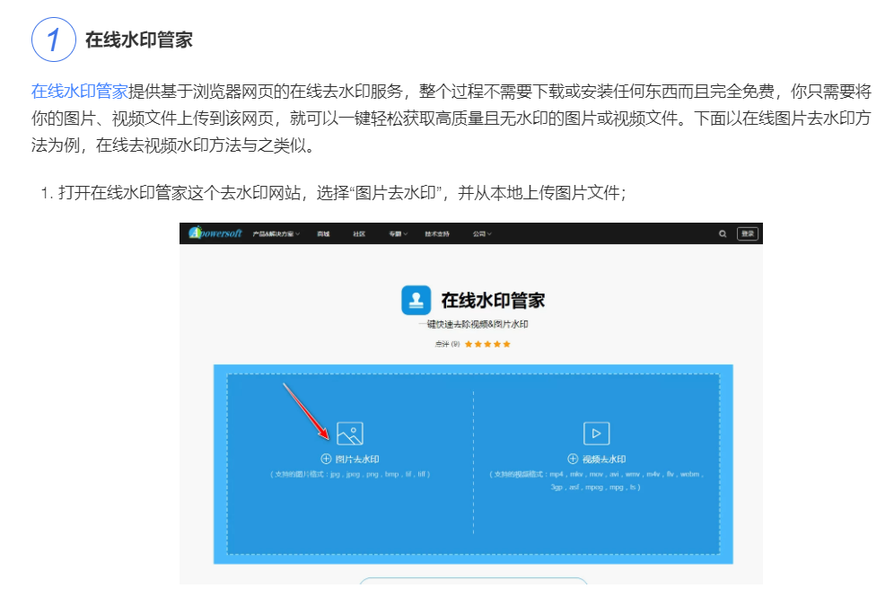The width and height of the screenshot is (894, 597).
Task: Click the plus icon beside 视频去水印
Action: coord(573,459)
